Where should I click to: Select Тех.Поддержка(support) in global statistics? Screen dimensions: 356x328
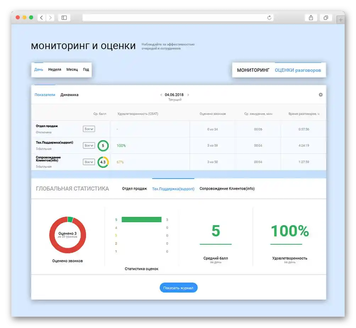[173, 189]
